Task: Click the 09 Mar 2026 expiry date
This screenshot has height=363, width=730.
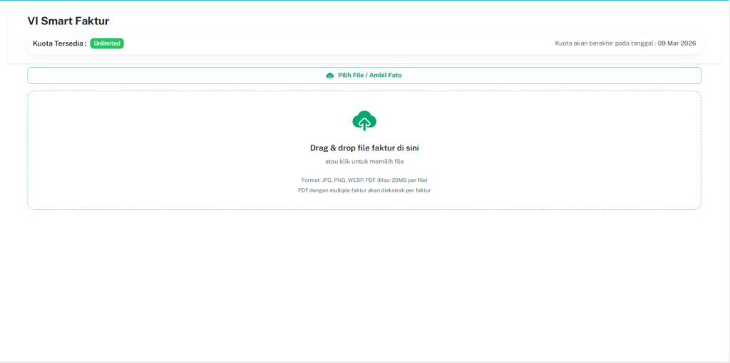Action: click(677, 44)
